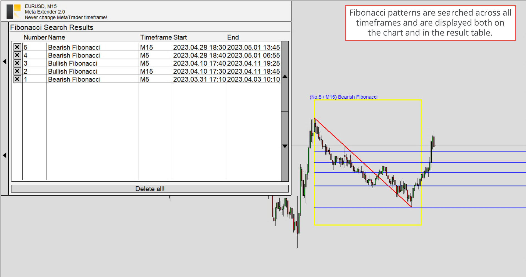Click the (No:5 / M15) Bearish Fibonacci chart label
526x277 pixels.
click(343, 97)
